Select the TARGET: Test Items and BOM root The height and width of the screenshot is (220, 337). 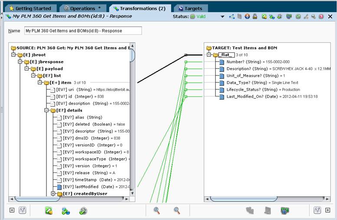click(x=242, y=48)
